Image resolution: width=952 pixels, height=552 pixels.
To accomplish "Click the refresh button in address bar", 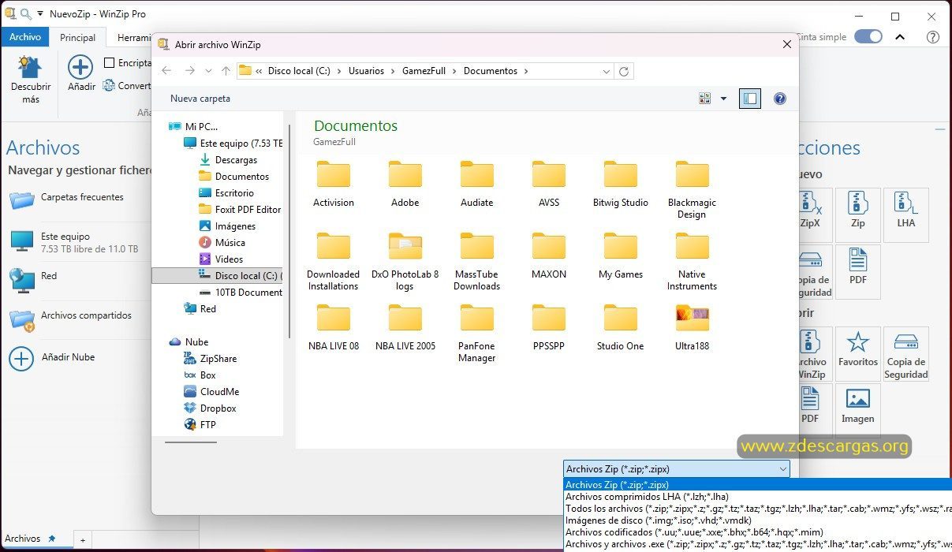I will pos(624,71).
